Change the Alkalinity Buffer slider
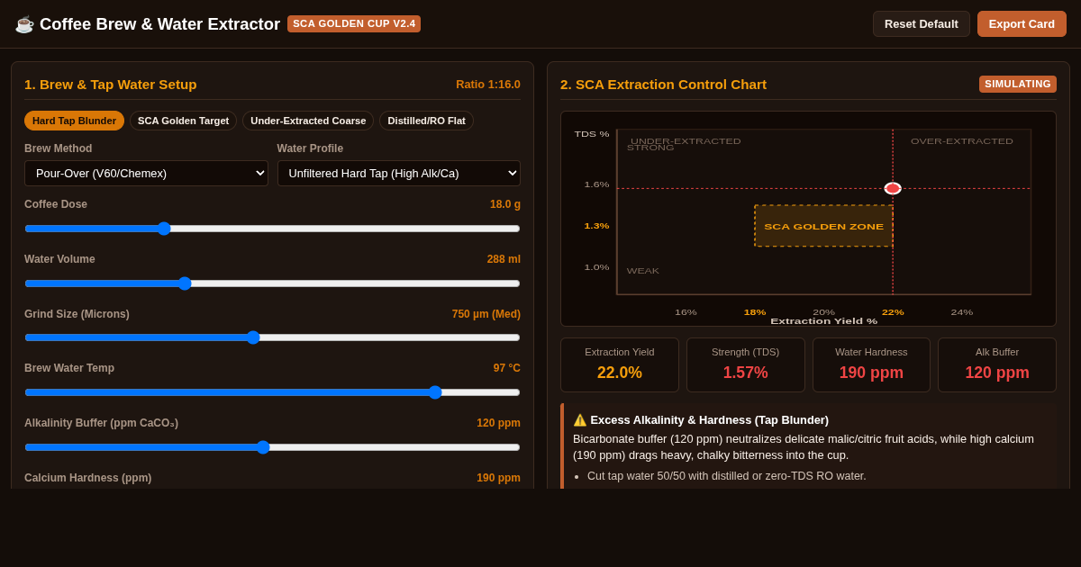 (272, 447)
